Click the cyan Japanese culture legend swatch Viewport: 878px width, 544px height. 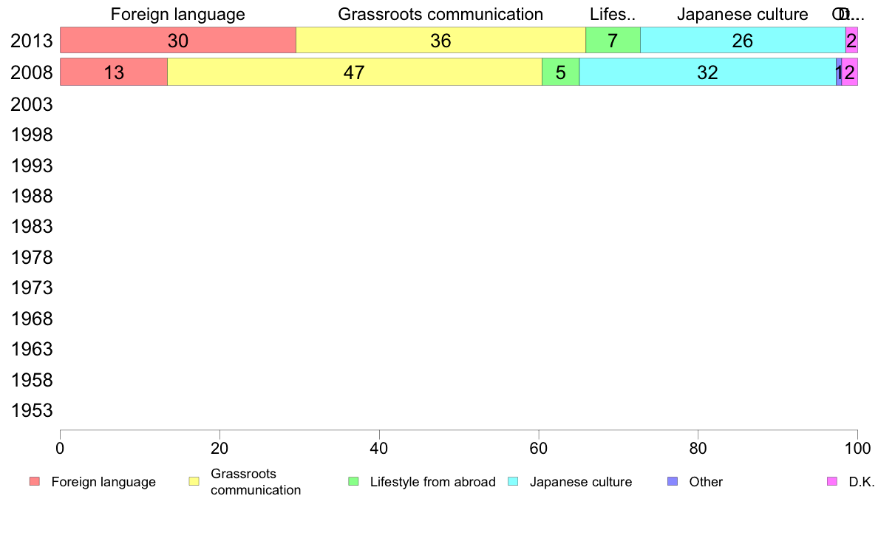pyautogui.click(x=514, y=482)
